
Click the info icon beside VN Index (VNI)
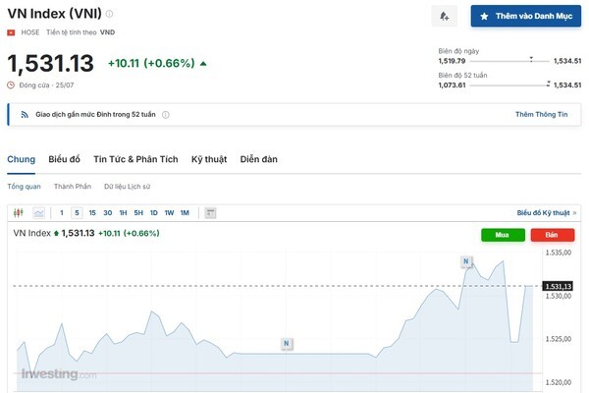109,14
